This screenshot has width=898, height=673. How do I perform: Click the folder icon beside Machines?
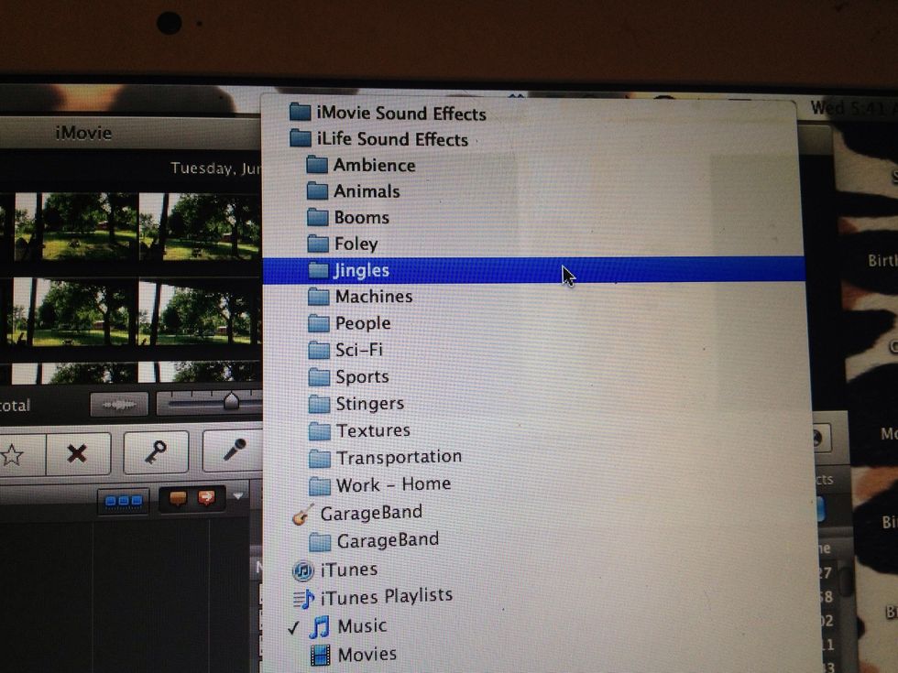coord(319,297)
